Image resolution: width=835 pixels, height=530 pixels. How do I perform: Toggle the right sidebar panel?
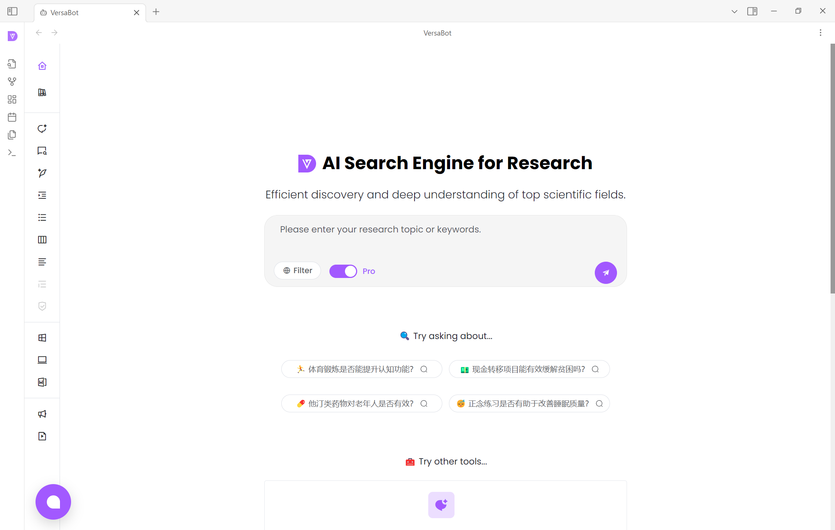click(752, 11)
